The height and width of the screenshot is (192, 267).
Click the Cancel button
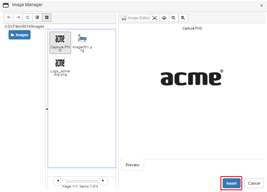point(254,183)
